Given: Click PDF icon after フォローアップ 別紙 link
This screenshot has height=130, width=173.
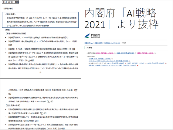Looking at the screenshot, I should click(x=146, y=63).
